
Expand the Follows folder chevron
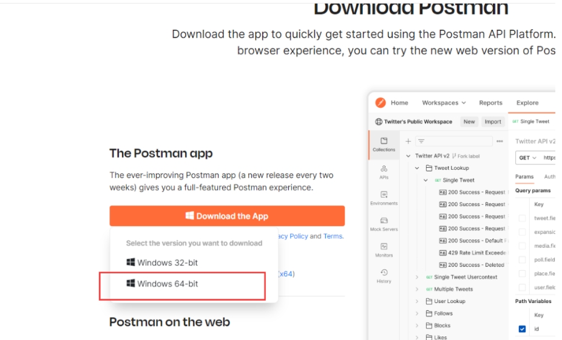(417, 313)
